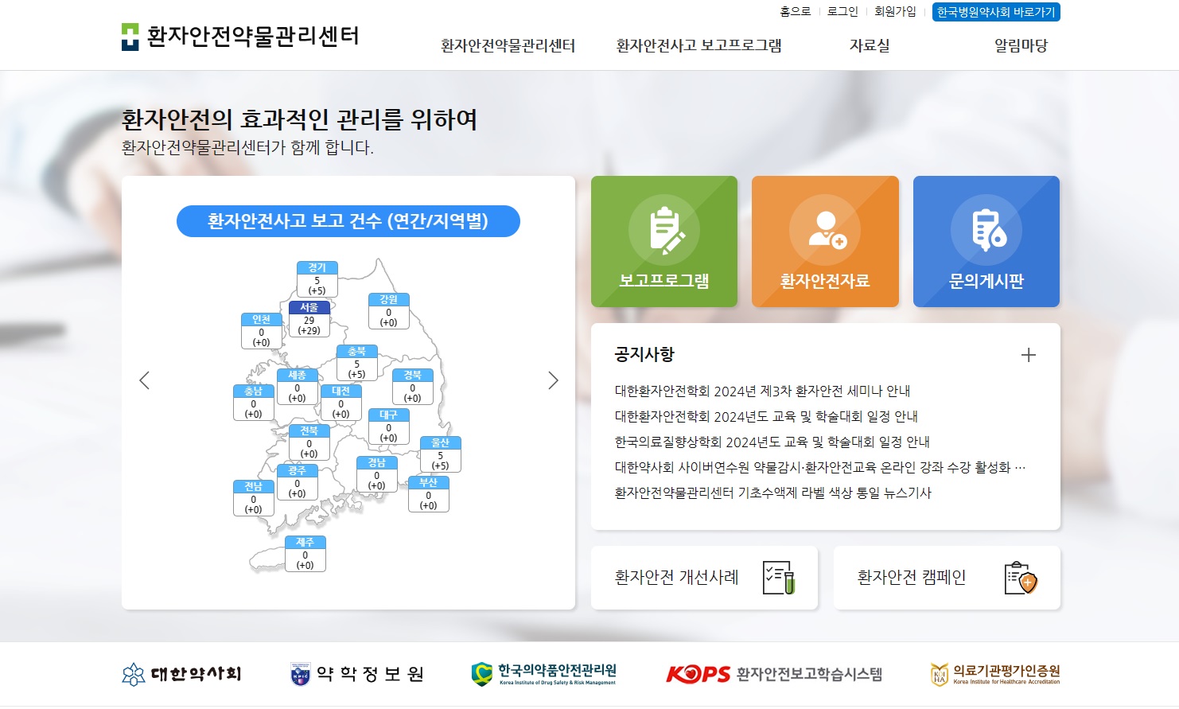
Task: Select the 전북 region label
Action: 309,442
